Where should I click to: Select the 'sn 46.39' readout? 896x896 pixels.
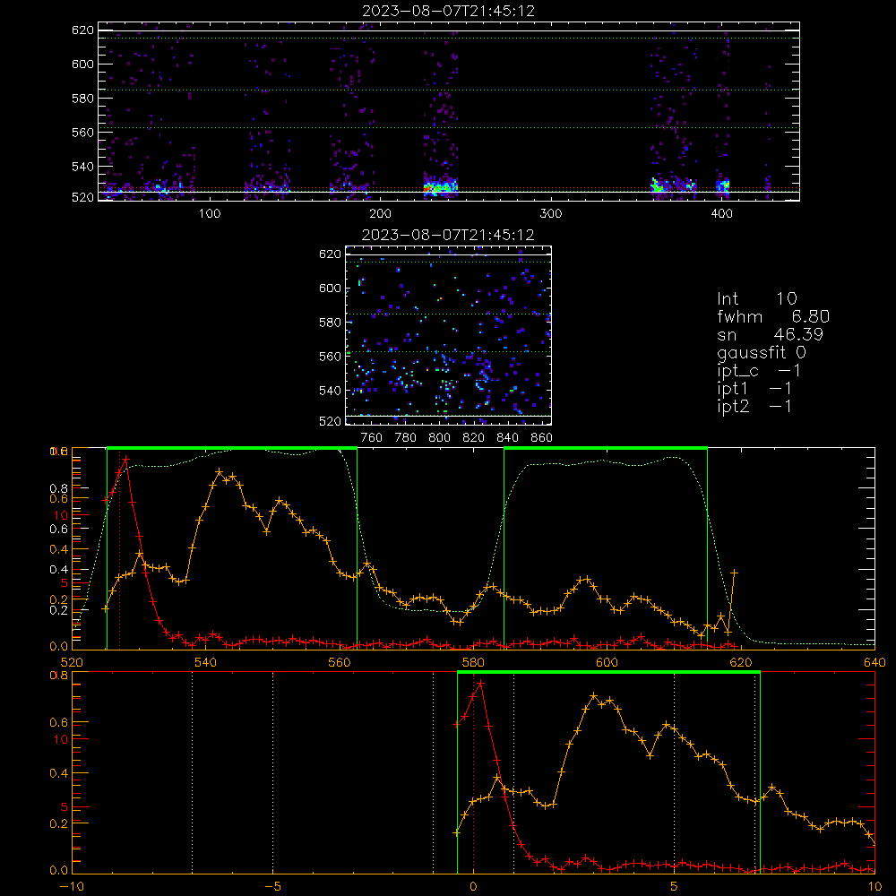pyautogui.click(x=770, y=334)
